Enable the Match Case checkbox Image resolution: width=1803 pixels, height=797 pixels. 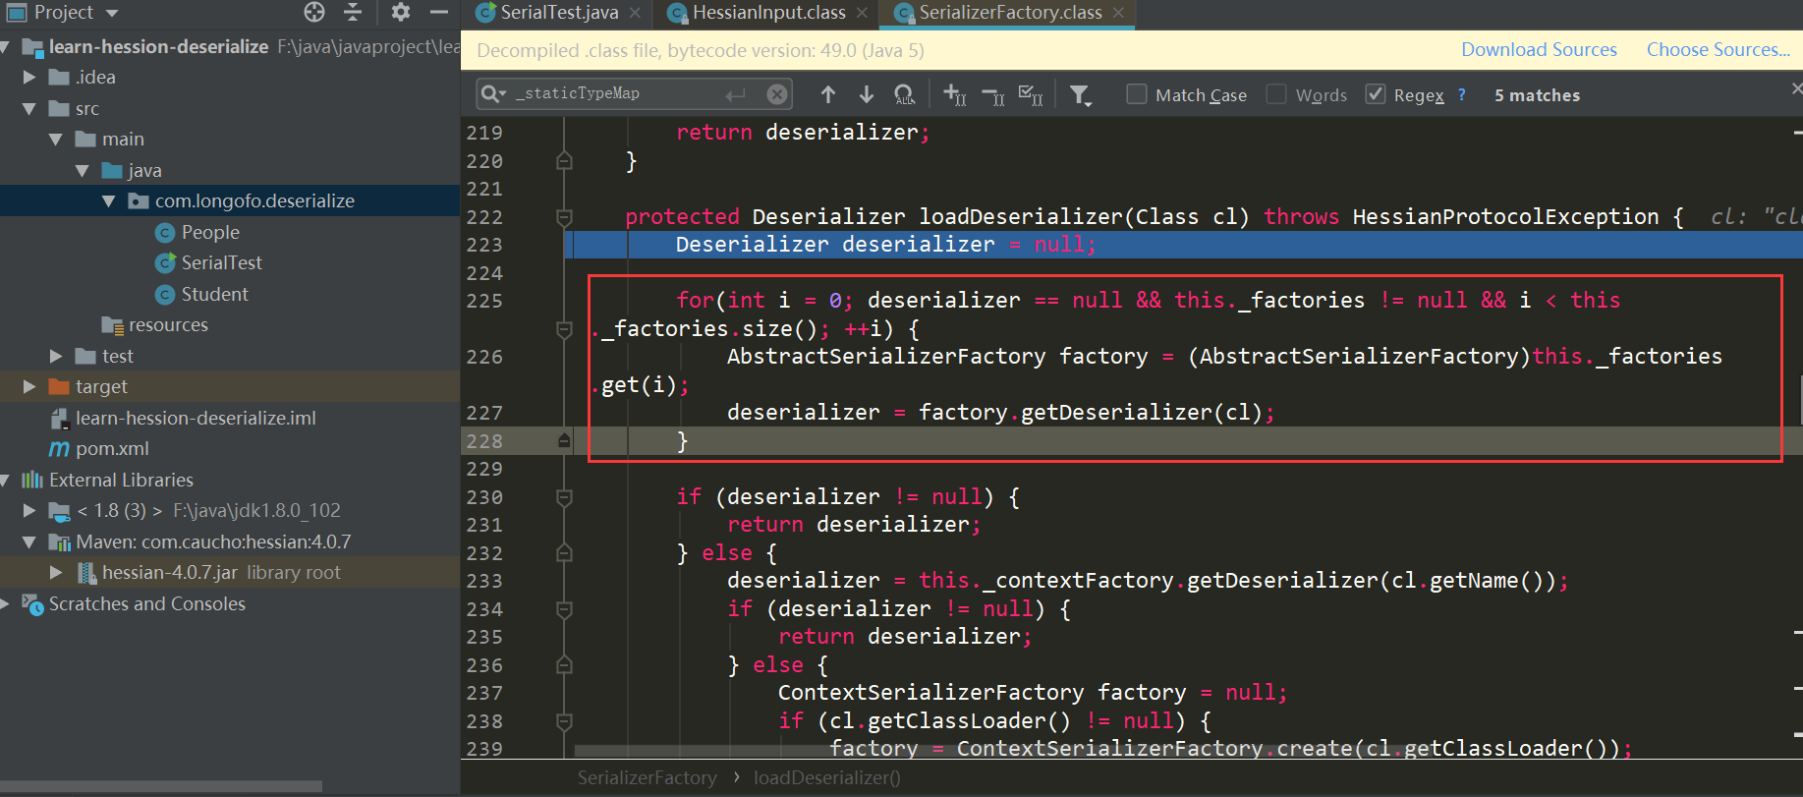[x=1137, y=94]
